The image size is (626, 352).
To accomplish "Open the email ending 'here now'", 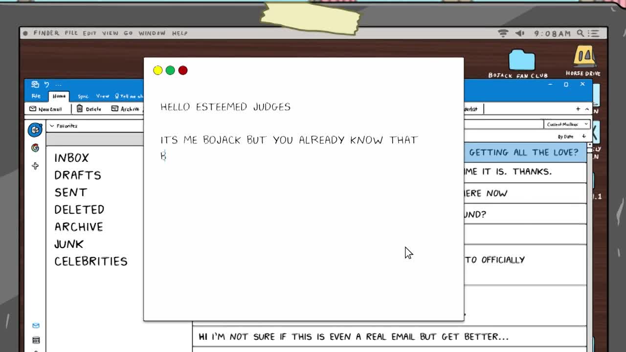I will 525,193.
